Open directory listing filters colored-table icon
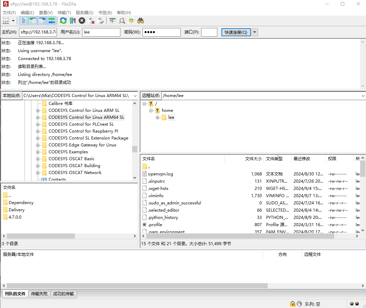Screen dimensions: 366x308 pyautogui.click(x=112, y=21)
